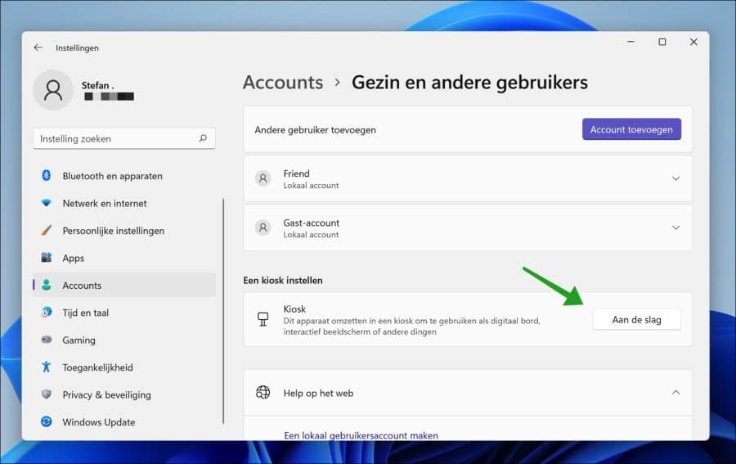
Task: Go to the Gaming section
Action: (x=124, y=340)
